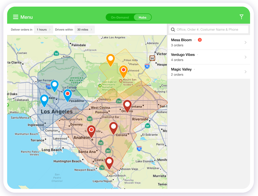The height and width of the screenshot is (196, 258).
Task: Switch to the On-Demand toggle option
Action: point(120,17)
